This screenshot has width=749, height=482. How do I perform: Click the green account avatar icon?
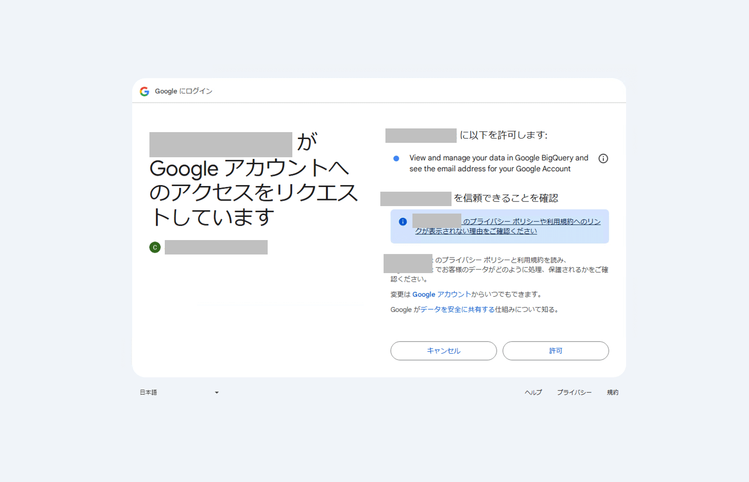tap(155, 248)
